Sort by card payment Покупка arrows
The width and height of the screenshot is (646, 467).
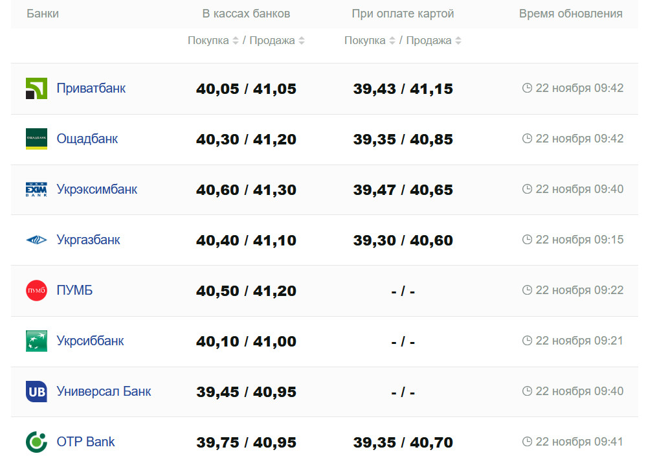tap(392, 41)
